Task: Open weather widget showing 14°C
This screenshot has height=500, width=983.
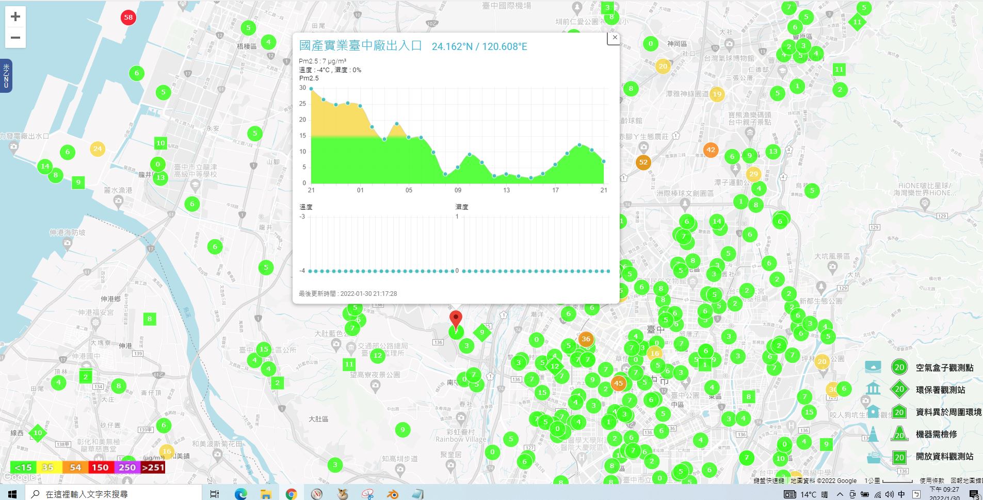Action: (x=806, y=494)
